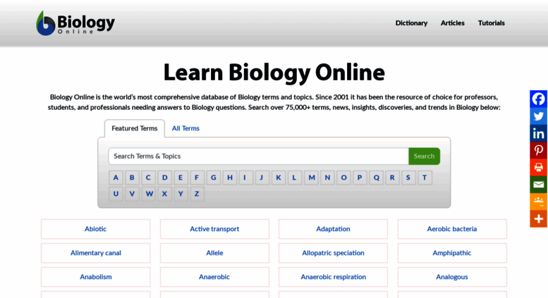Screen dimensions: 548x298
Task: Click the Biology Online logo
Action: tap(75, 23)
